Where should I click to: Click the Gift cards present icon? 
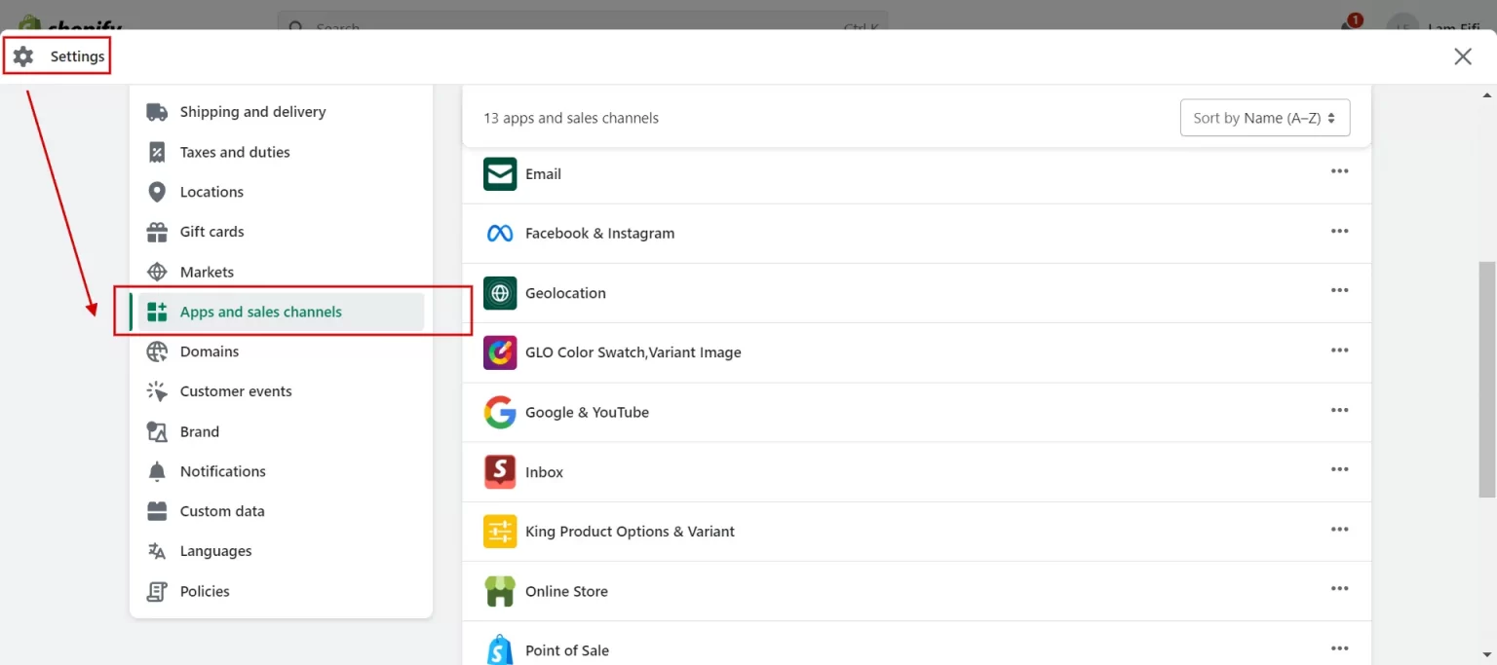tap(157, 232)
